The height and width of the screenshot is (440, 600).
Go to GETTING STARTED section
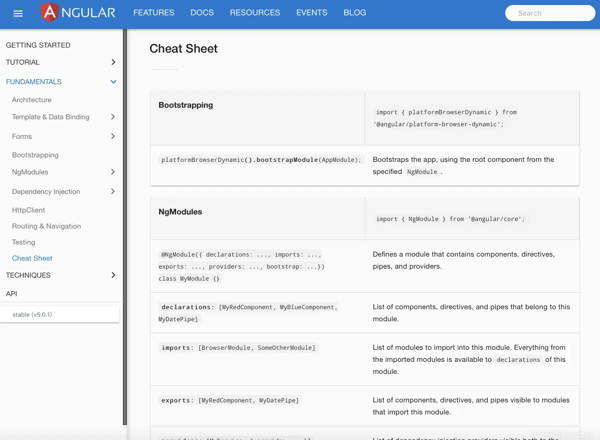coord(38,45)
